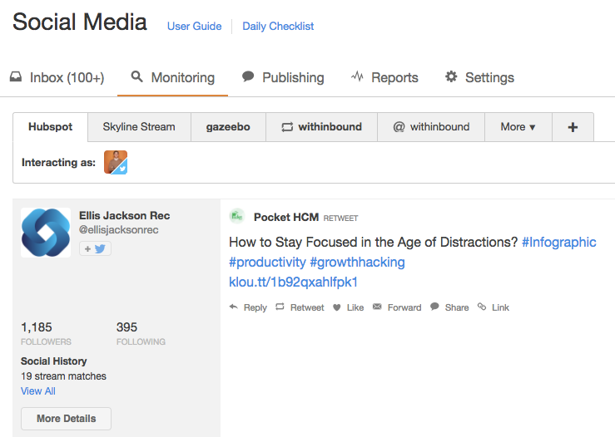
Task: Click the Forward envelope icon
Action: pyautogui.click(x=377, y=307)
